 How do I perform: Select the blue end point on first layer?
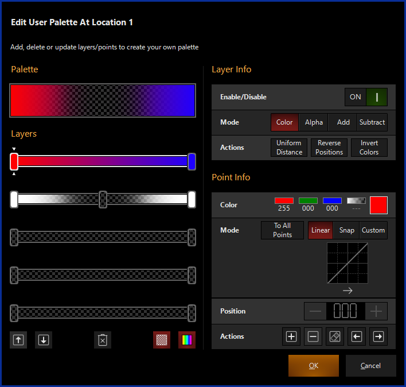(192, 161)
